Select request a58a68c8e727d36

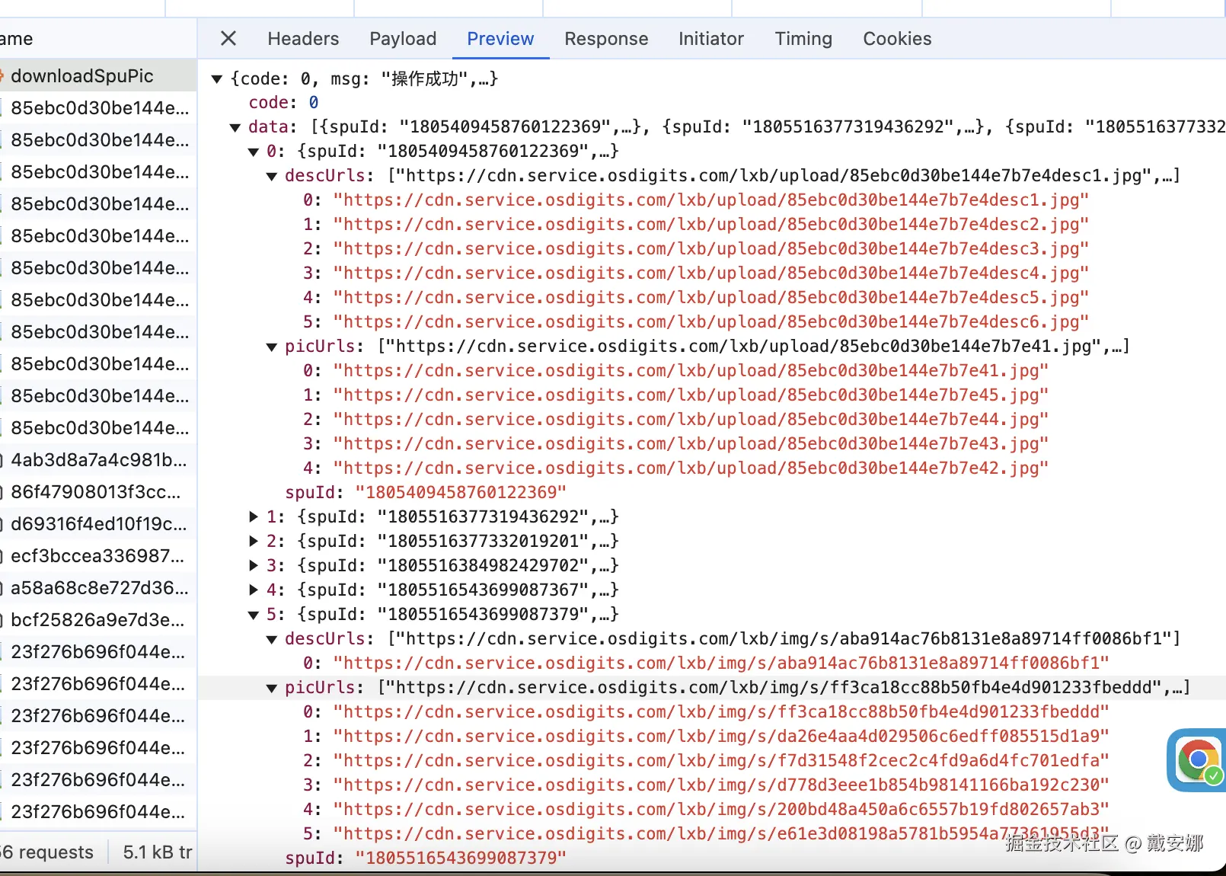pyautogui.click(x=98, y=587)
